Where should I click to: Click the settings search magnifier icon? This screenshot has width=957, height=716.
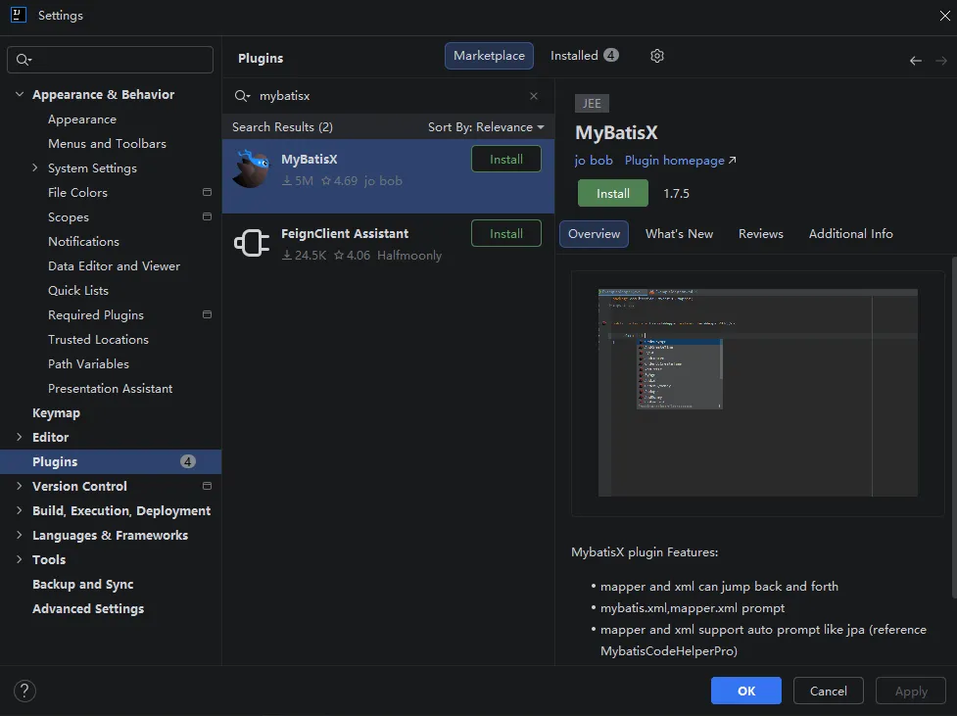pos(24,59)
